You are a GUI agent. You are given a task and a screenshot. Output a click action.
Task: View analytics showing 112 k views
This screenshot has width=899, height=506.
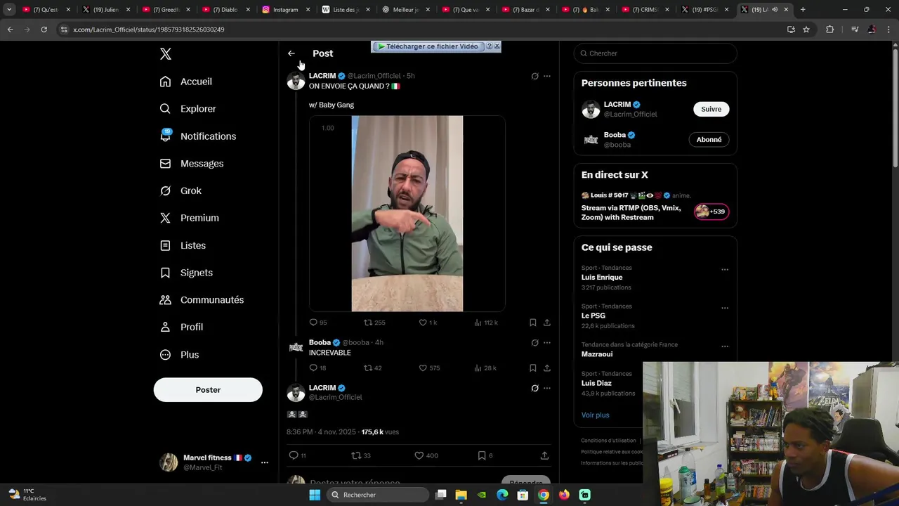[x=485, y=323]
